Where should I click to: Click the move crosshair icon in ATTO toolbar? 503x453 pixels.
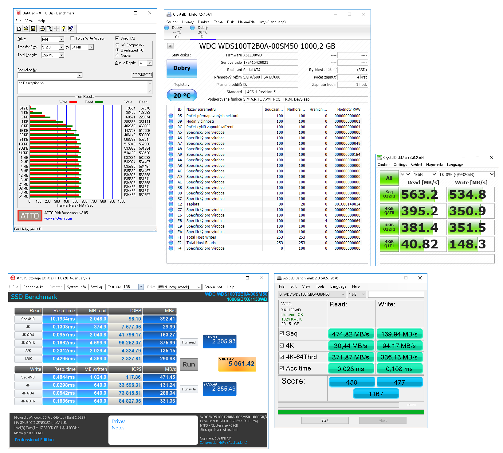[x=56, y=29]
